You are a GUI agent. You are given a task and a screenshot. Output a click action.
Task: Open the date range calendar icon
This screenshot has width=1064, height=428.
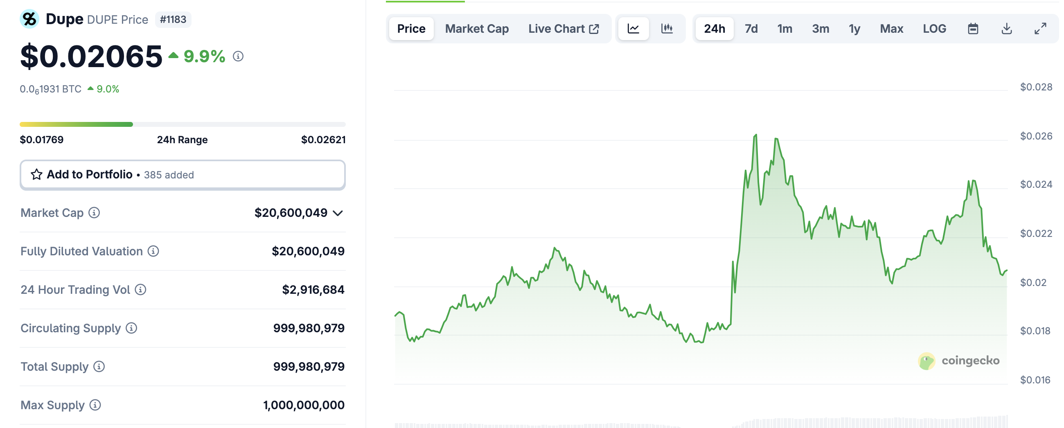click(x=974, y=29)
